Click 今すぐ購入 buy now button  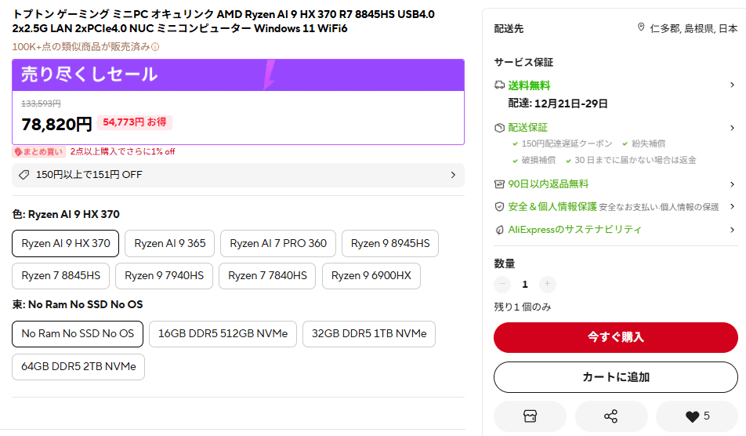coord(616,337)
